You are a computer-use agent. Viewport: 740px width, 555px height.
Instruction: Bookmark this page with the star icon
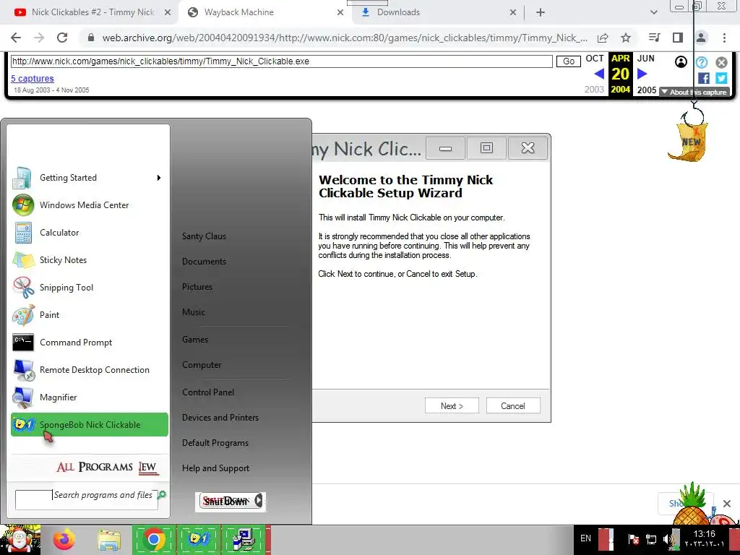pos(626,38)
